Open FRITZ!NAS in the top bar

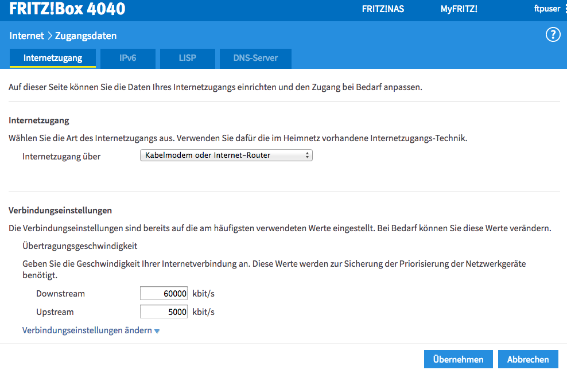(382, 9)
